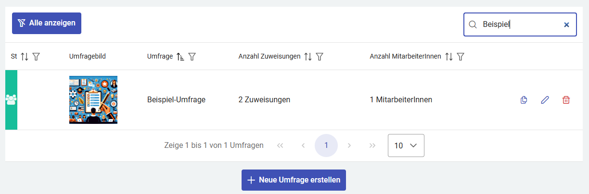Click the magnifier search icon
589x194 pixels.
pos(473,24)
